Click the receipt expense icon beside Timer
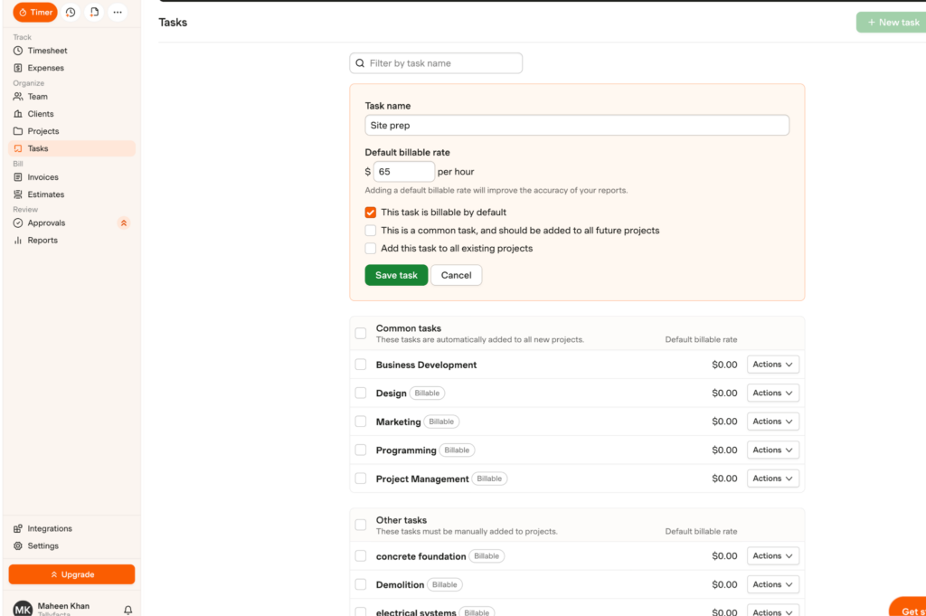The height and width of the screenshot is (616, 926). point(94,12)
